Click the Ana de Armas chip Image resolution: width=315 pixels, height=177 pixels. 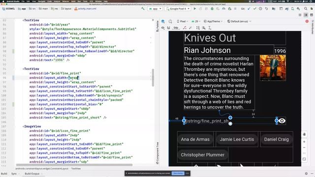point(195,139)
